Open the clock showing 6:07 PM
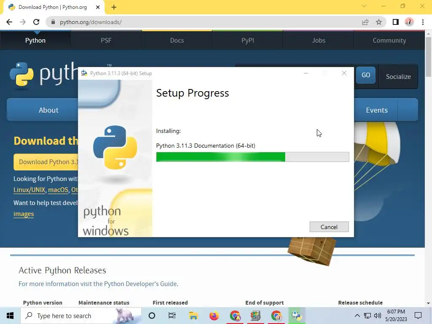Viewport: 432px width, 324px height. click(396, 316)
